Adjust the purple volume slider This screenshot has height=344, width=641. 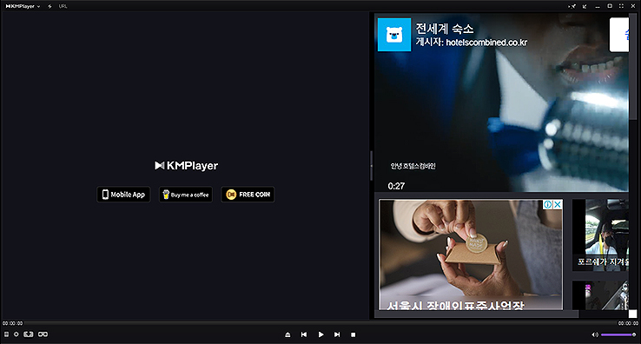pyautogui.click(x=618, y=334)
